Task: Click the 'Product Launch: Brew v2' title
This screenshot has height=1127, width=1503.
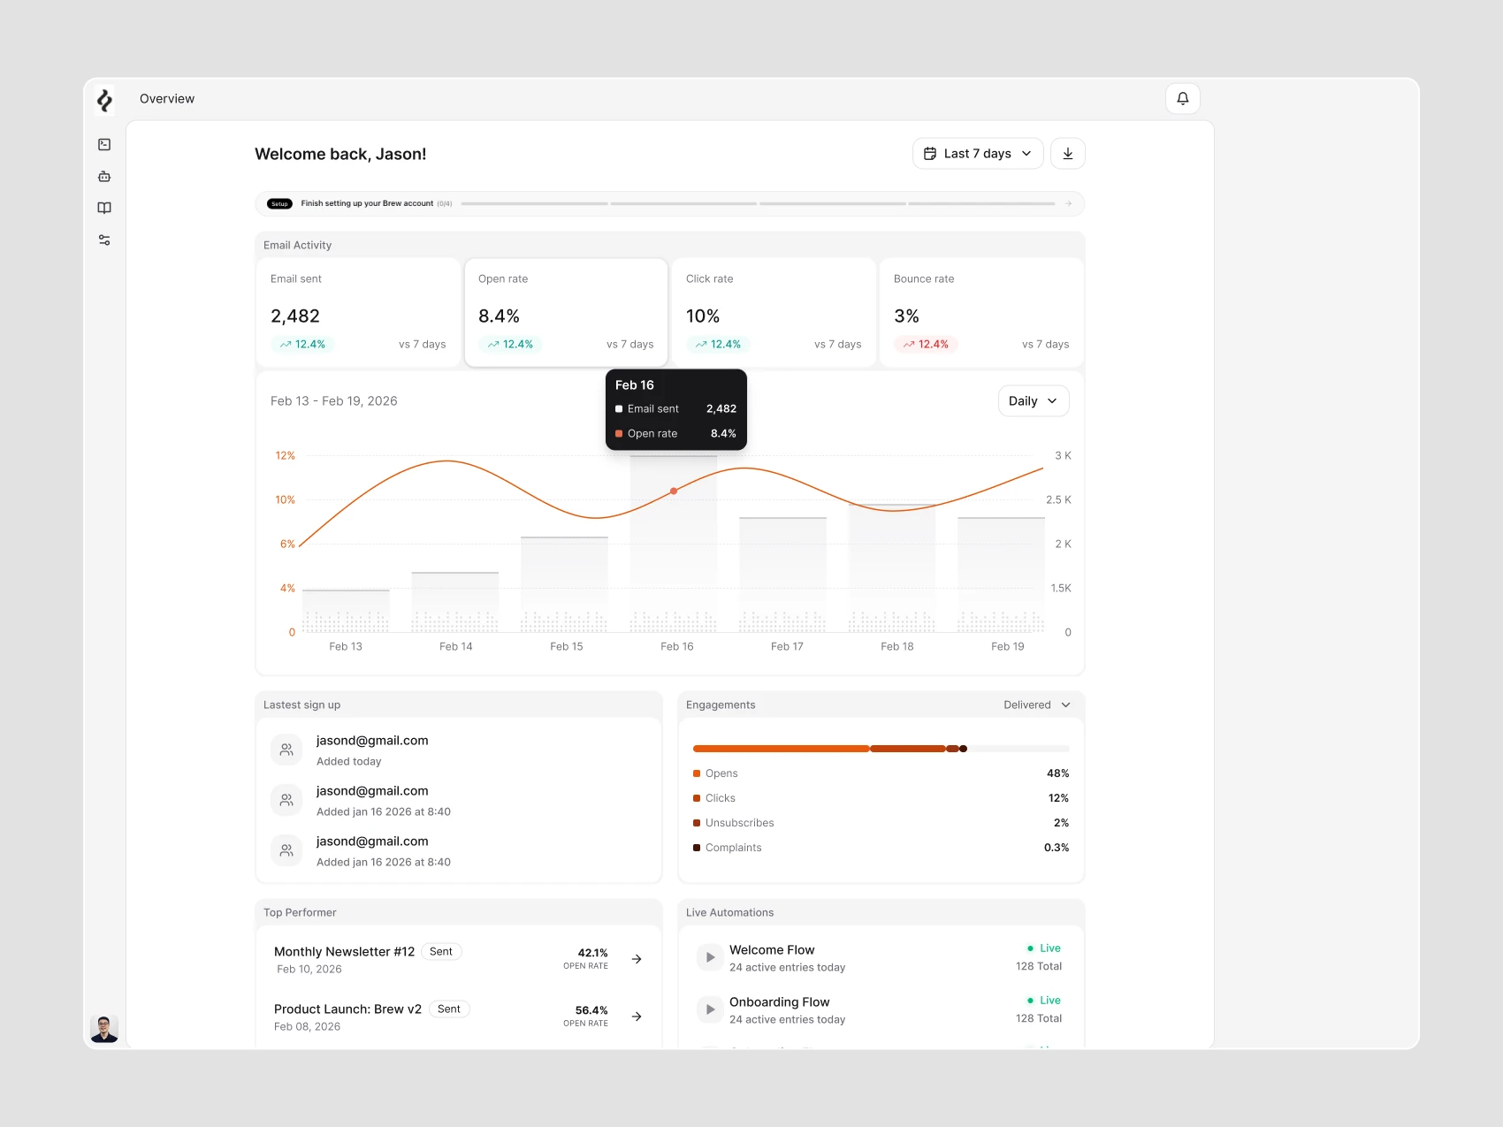Action: 347,1009
